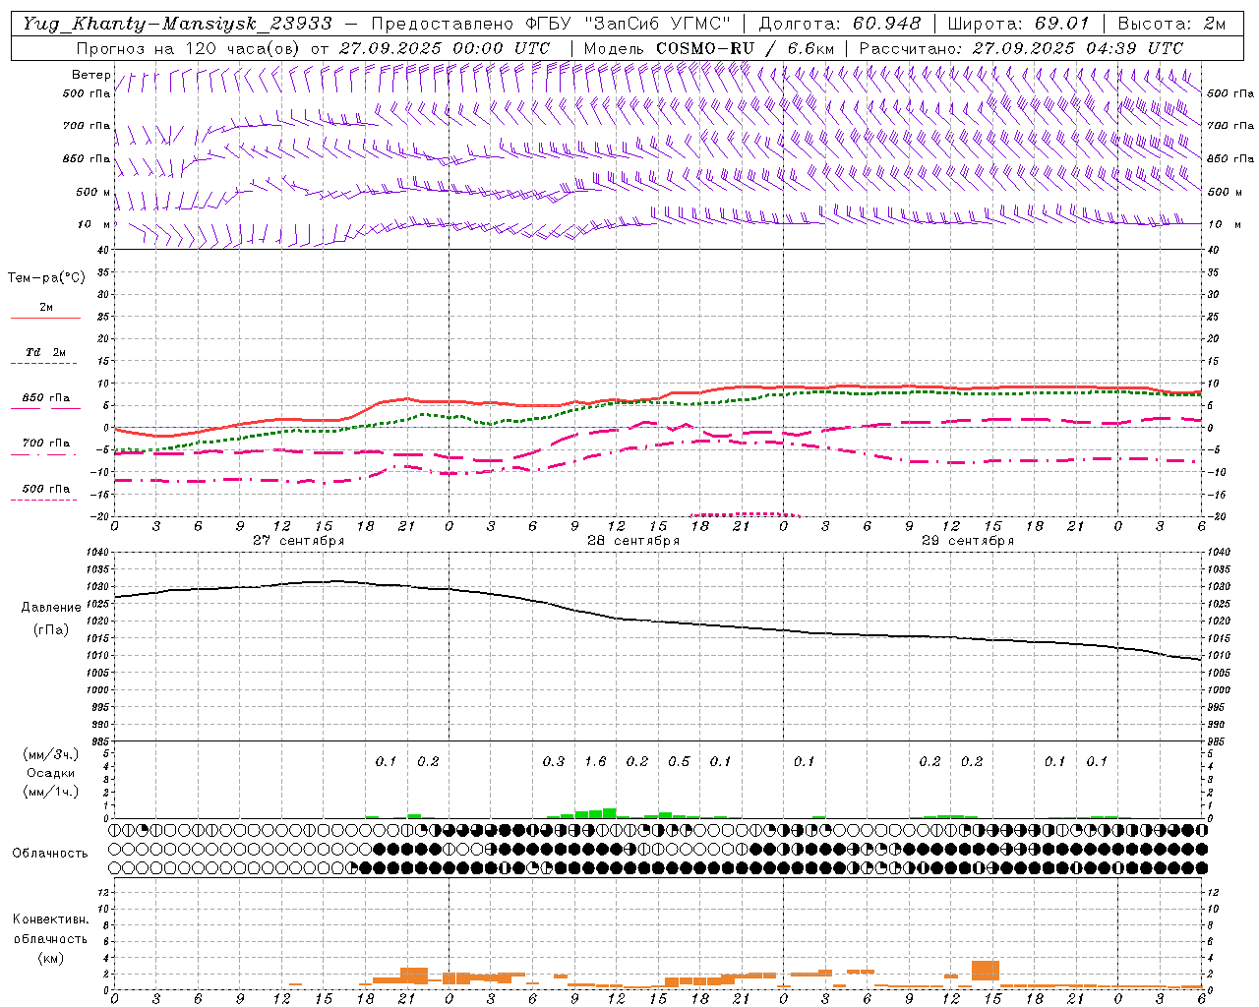
Task: Click the tallest orange convective cloud bar
Action: click(986, 971)
